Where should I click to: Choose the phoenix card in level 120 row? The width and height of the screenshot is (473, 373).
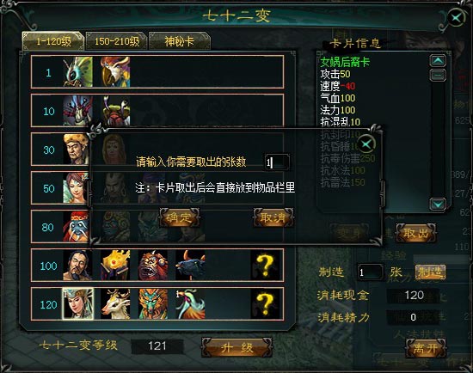190,304
